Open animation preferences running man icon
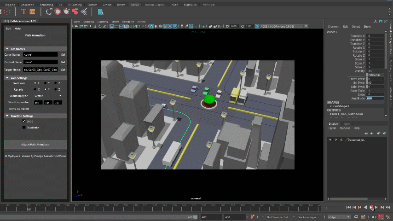The height and width of the screenshot is (221, 393). 388,217
